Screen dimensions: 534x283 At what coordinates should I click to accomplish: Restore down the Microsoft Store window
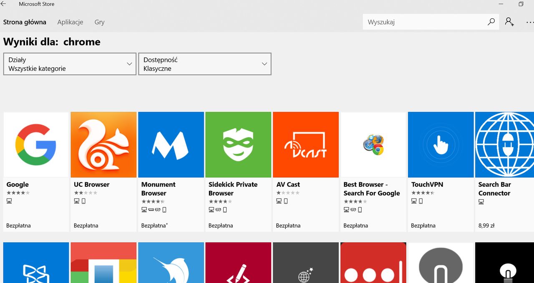(x=521, y=4)
